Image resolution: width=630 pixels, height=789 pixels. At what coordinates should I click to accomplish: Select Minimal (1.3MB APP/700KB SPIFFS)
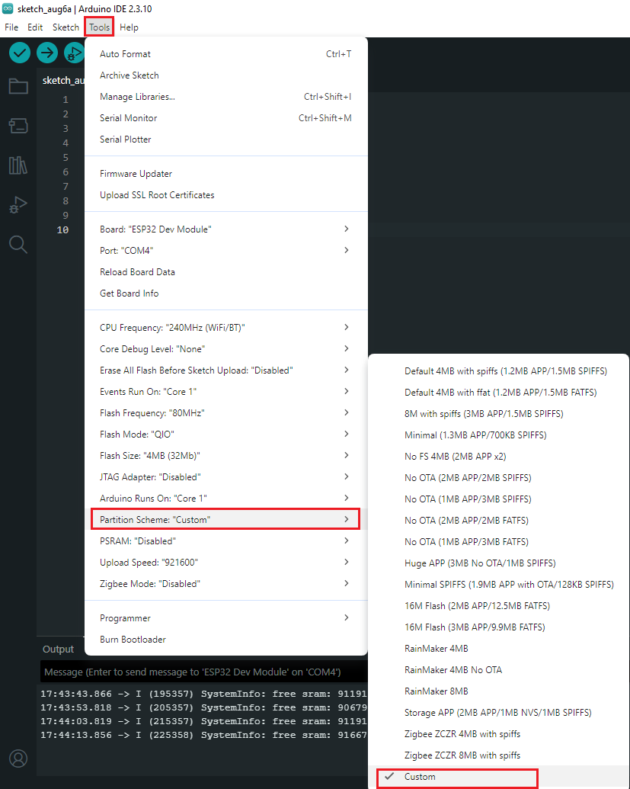(x=498, y=435)
